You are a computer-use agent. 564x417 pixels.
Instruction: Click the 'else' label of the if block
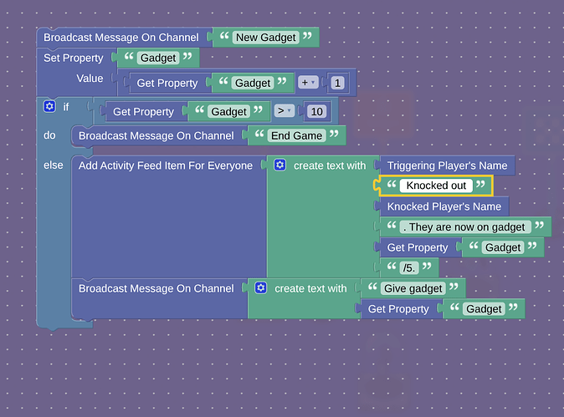(x=54, y=165)
